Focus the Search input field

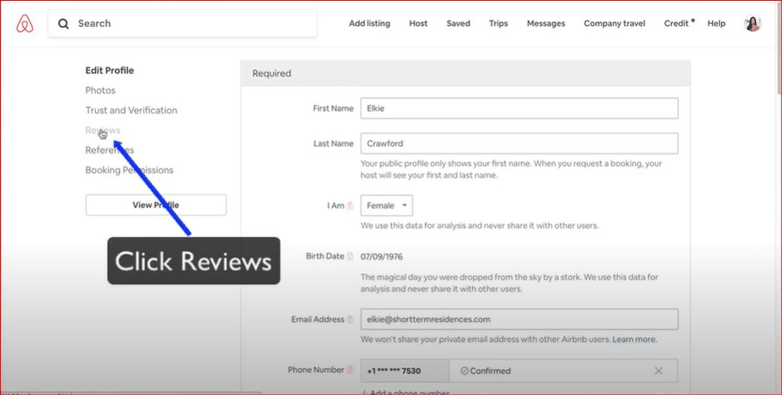[x=183, y=23]
